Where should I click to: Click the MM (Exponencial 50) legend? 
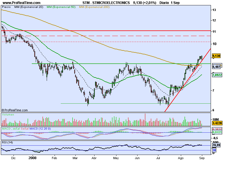point(61,7)
